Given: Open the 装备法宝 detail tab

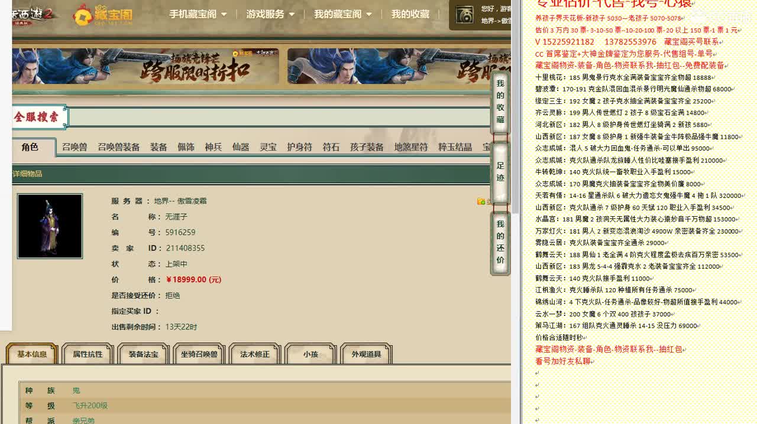Looking at the screenshot, I should (x=143, y=354).
